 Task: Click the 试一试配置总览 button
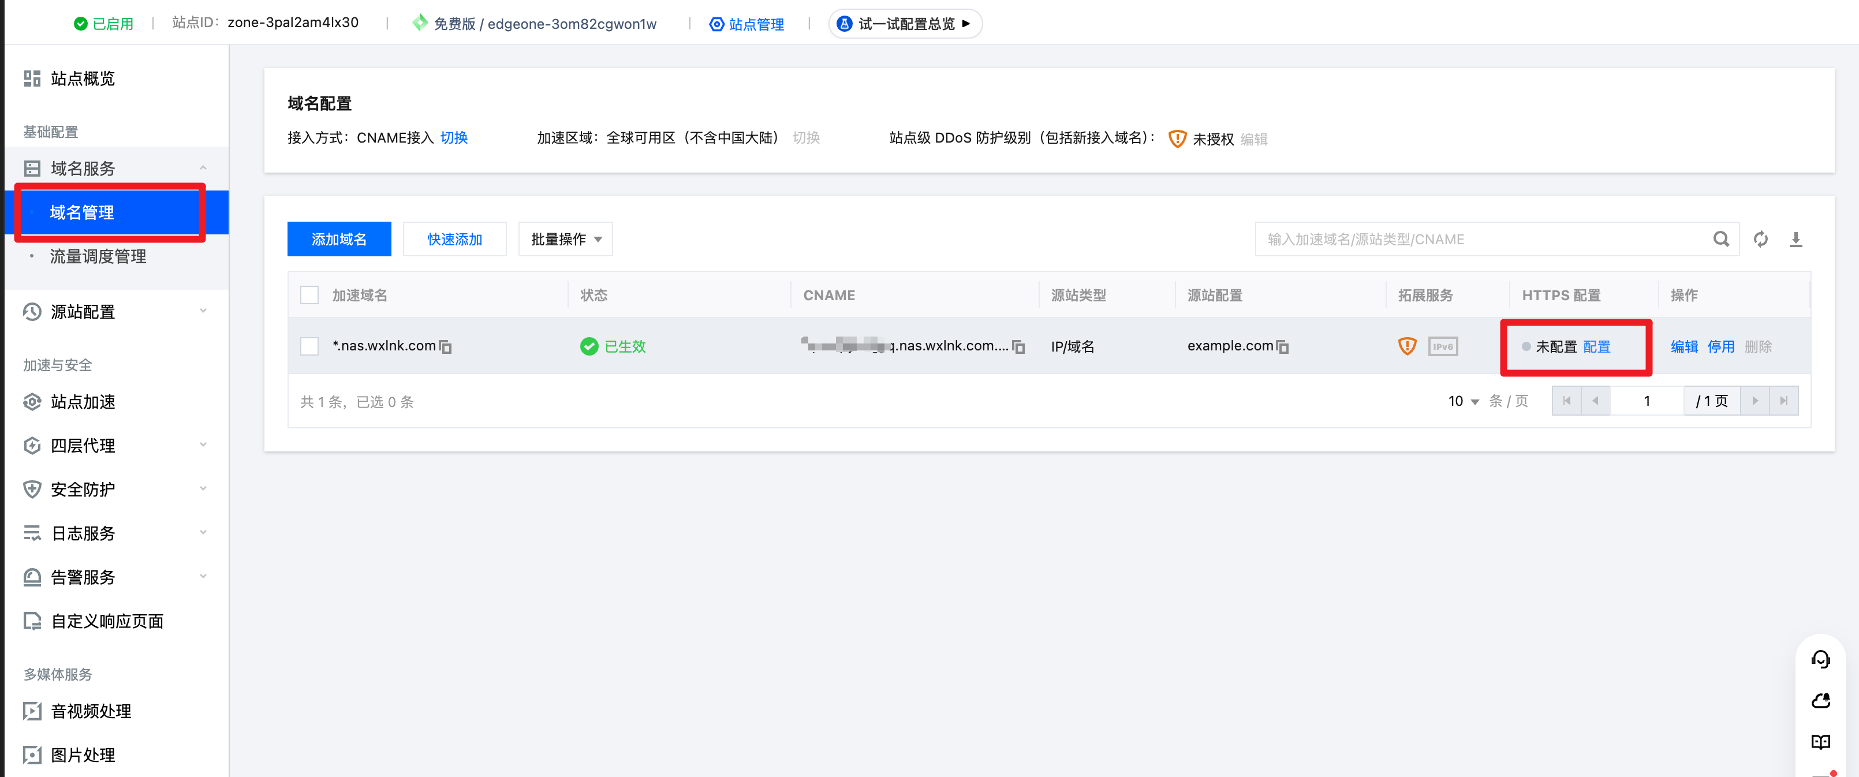pos(905,24)
